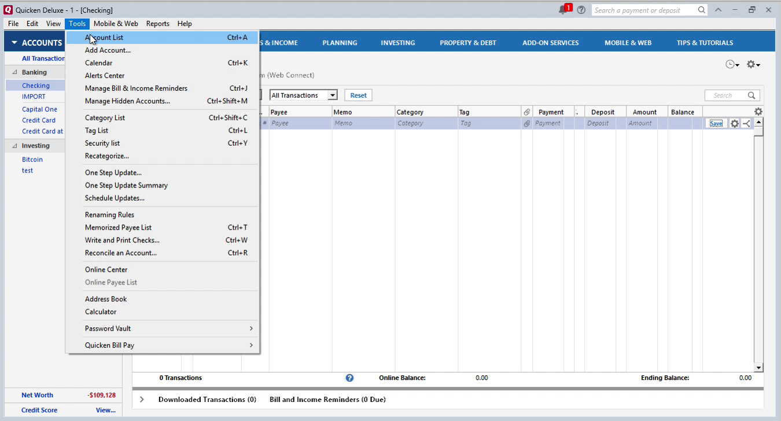Click the register scrollbar down arrow
The image size is (781, 421).
click(758, 368)
